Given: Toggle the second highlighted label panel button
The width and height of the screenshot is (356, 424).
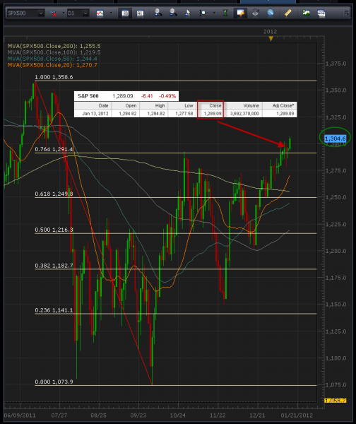Looking at the screenshot, I should point(140,13).
